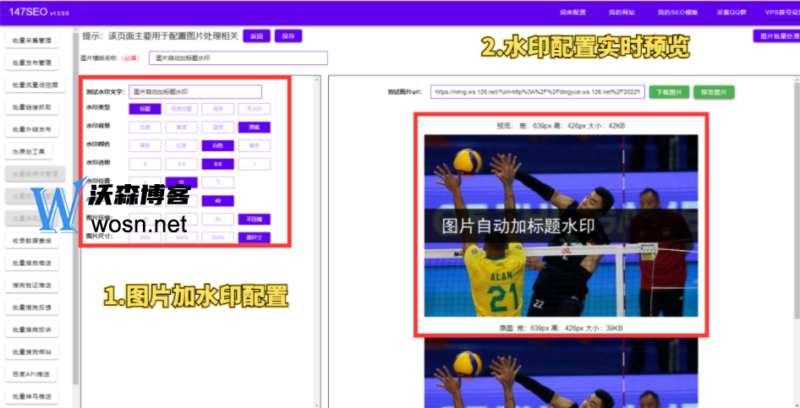Open 图片批量处理 button at top right
The height and width of the screenshot is (408, 800).
coord(775,36)
